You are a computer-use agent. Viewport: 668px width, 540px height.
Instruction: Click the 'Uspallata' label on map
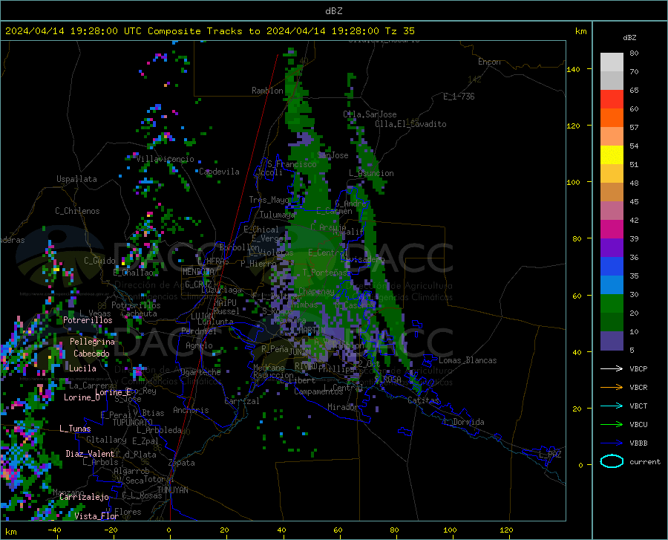pos(76,179)
